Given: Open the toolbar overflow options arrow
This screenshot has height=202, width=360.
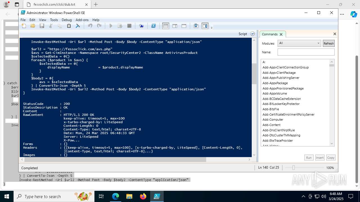Looking at the screenshot, I should (x=211, y=27).
